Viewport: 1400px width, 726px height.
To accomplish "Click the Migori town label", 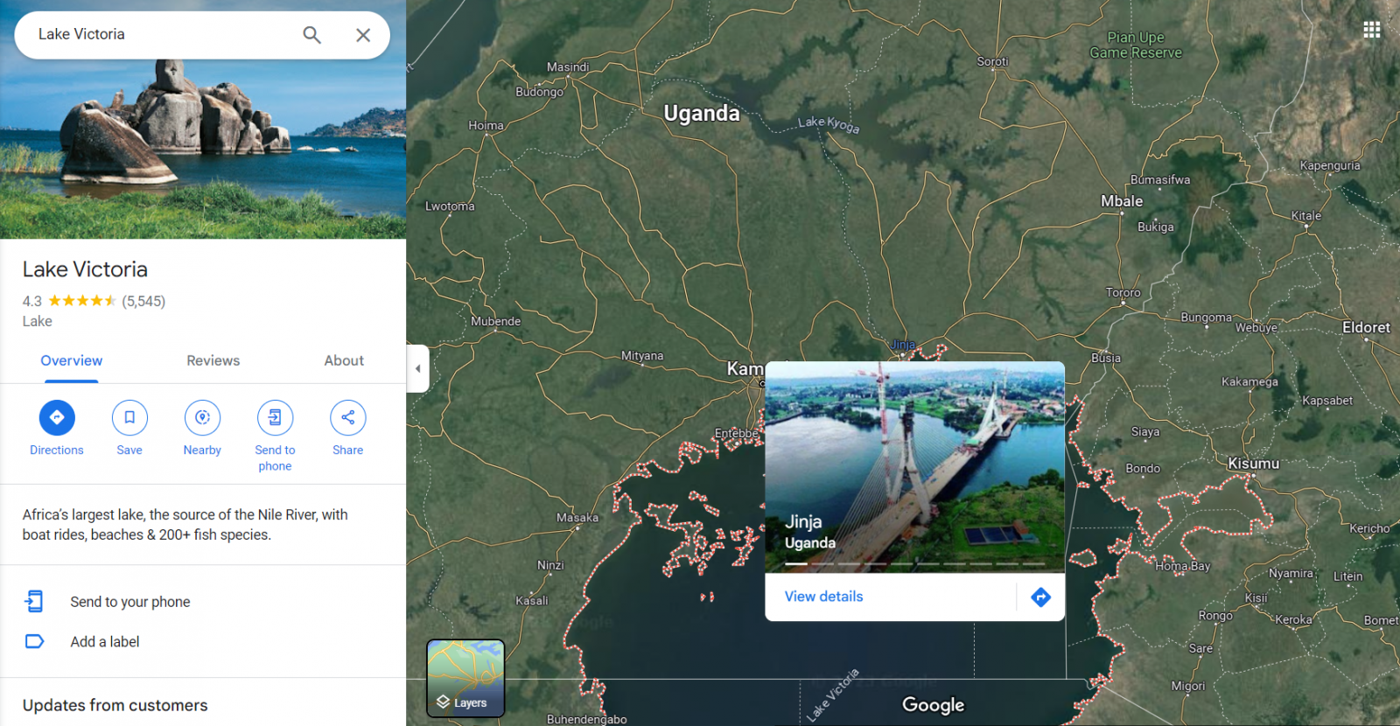I will tap(1187, 686).
